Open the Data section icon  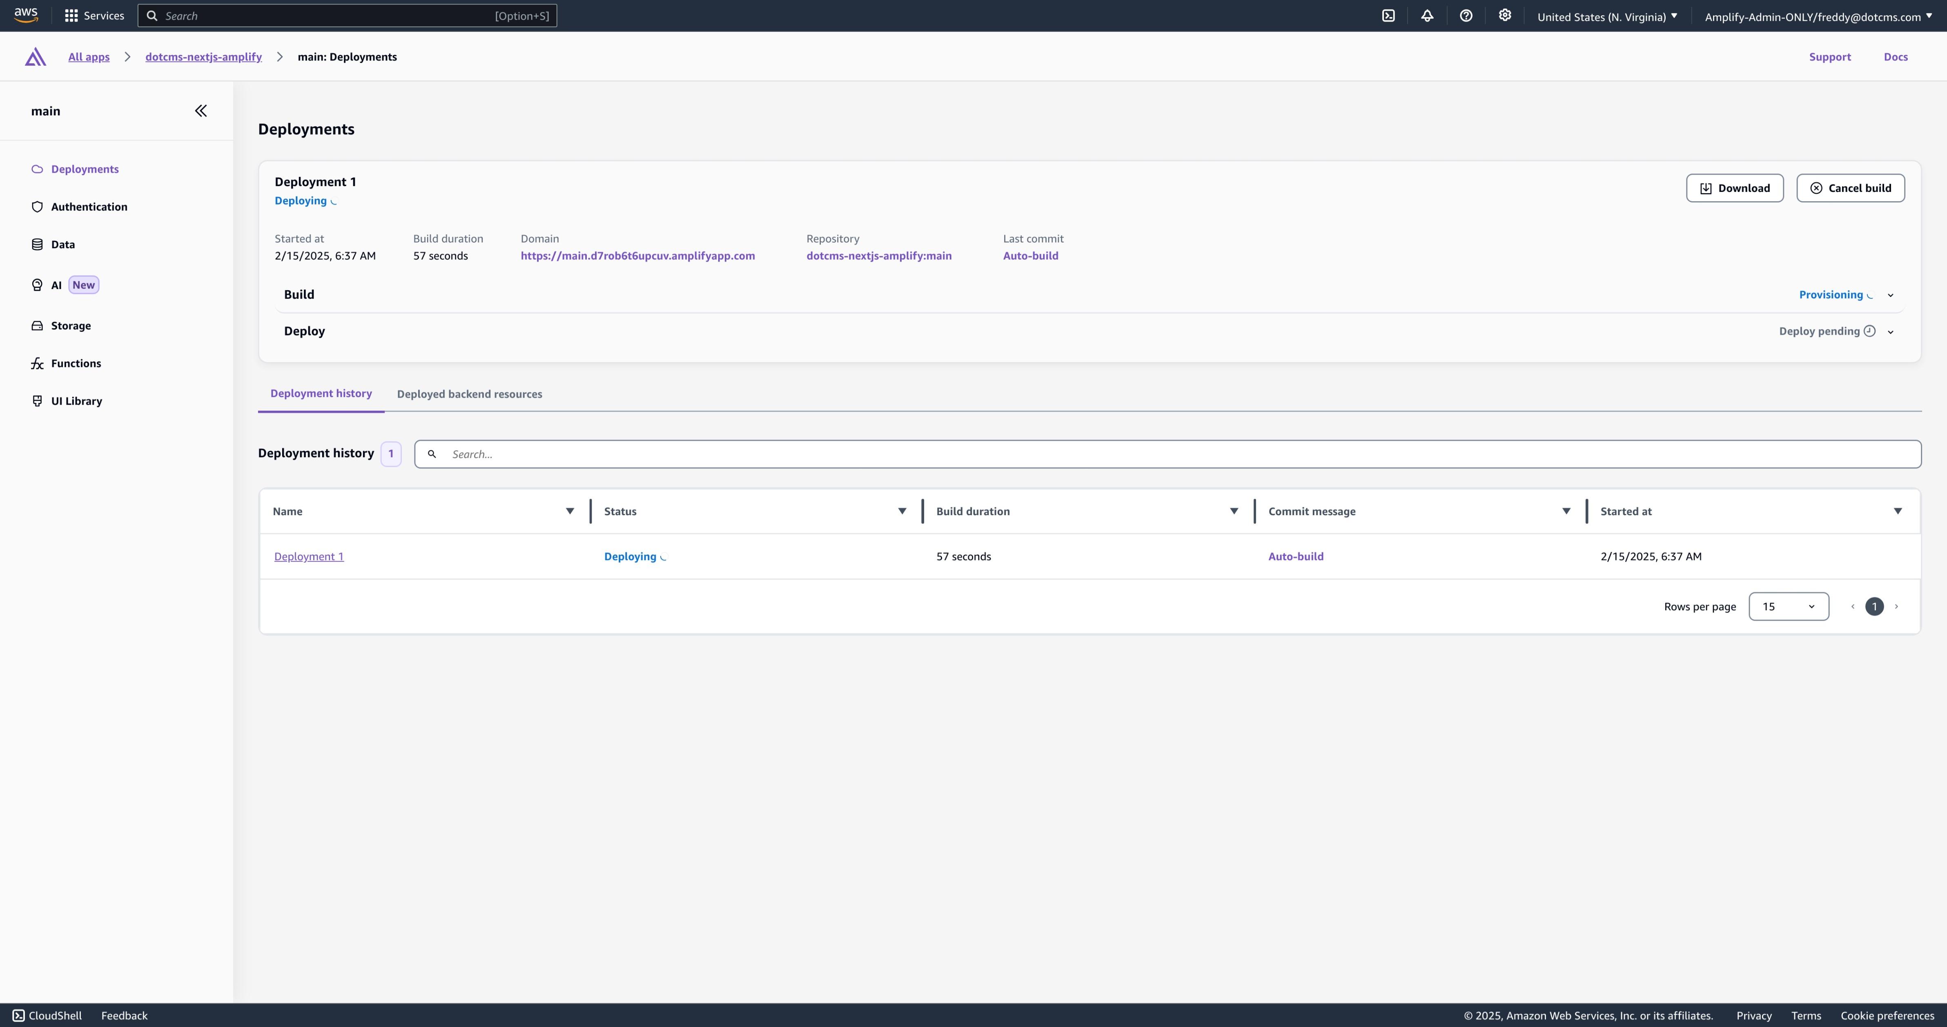pos(37,243)
